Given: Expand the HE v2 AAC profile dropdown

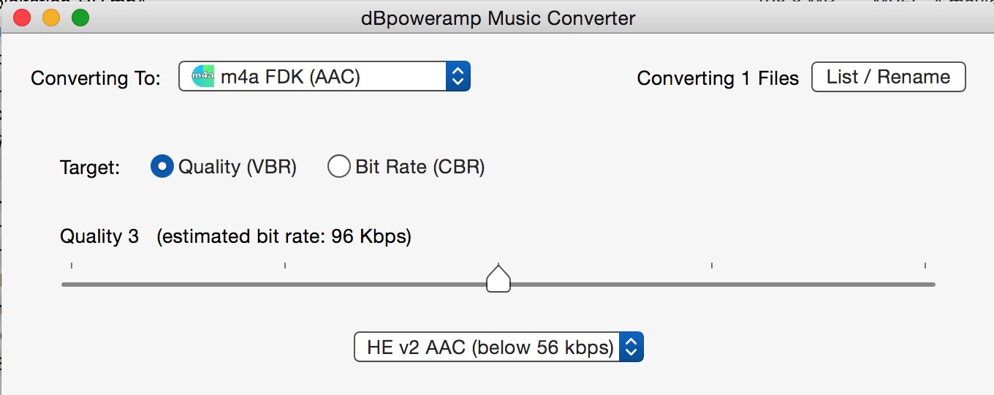Looking at the screenshot, I should click(490, 347).
